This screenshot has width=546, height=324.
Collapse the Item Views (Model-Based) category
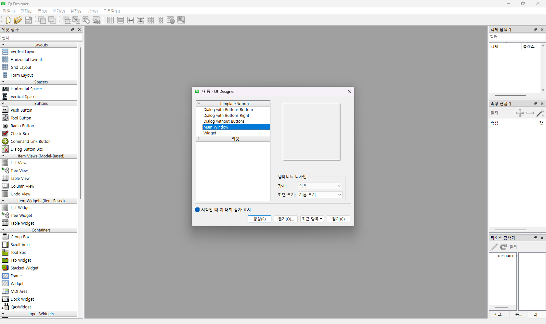[3, 156]
